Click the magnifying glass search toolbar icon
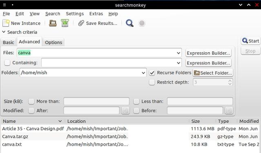The width and height of the screenshot is (261, 153). coord(130,23)
